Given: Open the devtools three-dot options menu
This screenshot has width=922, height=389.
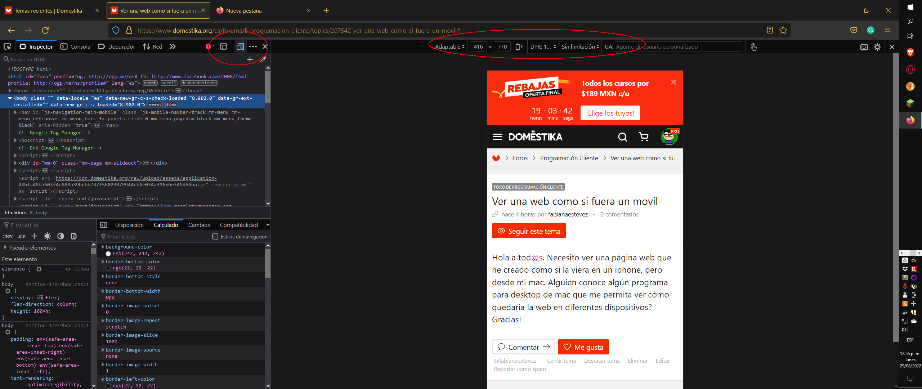Looking at the screenshot, I should (253, 46).
